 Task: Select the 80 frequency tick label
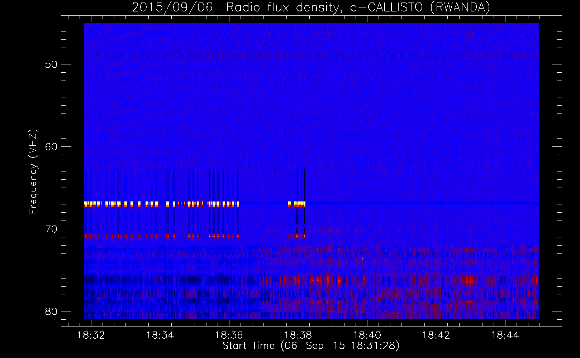52,311
